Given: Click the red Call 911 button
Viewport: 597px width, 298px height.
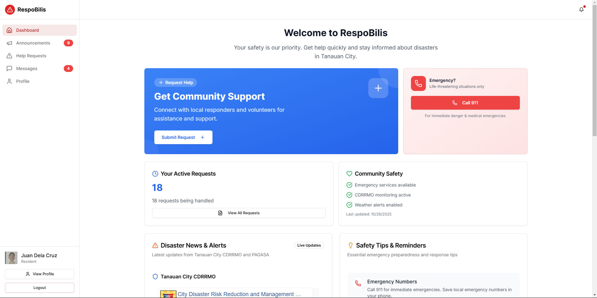Looking at the screenshot, I should 465,103.
